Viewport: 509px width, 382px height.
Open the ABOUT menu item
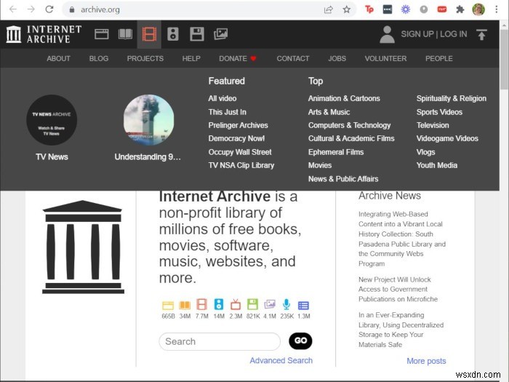[58, 58]
